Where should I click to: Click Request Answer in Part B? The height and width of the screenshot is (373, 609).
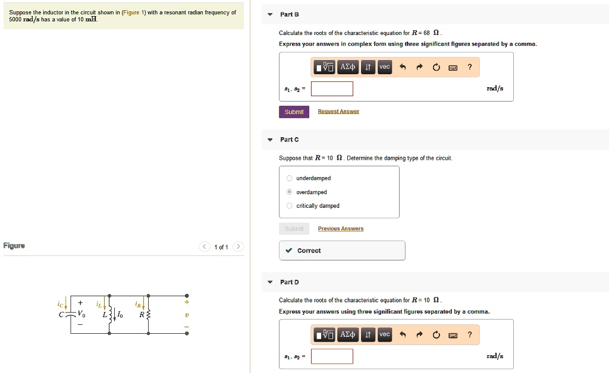coord(338,111)
